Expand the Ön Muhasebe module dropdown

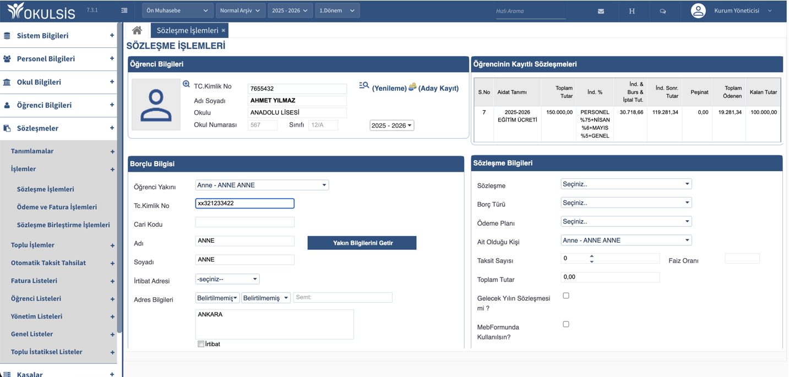[x=177, y=10]
